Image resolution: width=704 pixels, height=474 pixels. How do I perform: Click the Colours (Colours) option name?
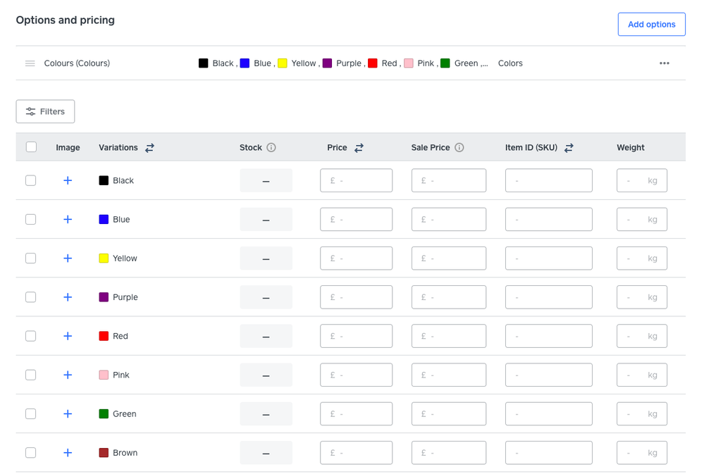77,63
